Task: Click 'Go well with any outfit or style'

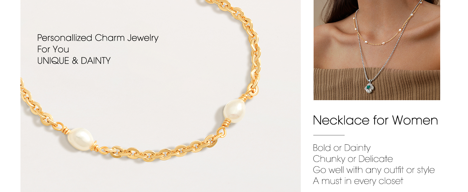Action: click(374, 170)
